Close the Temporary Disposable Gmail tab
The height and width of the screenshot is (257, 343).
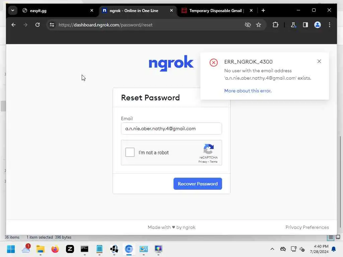point(251,10)
